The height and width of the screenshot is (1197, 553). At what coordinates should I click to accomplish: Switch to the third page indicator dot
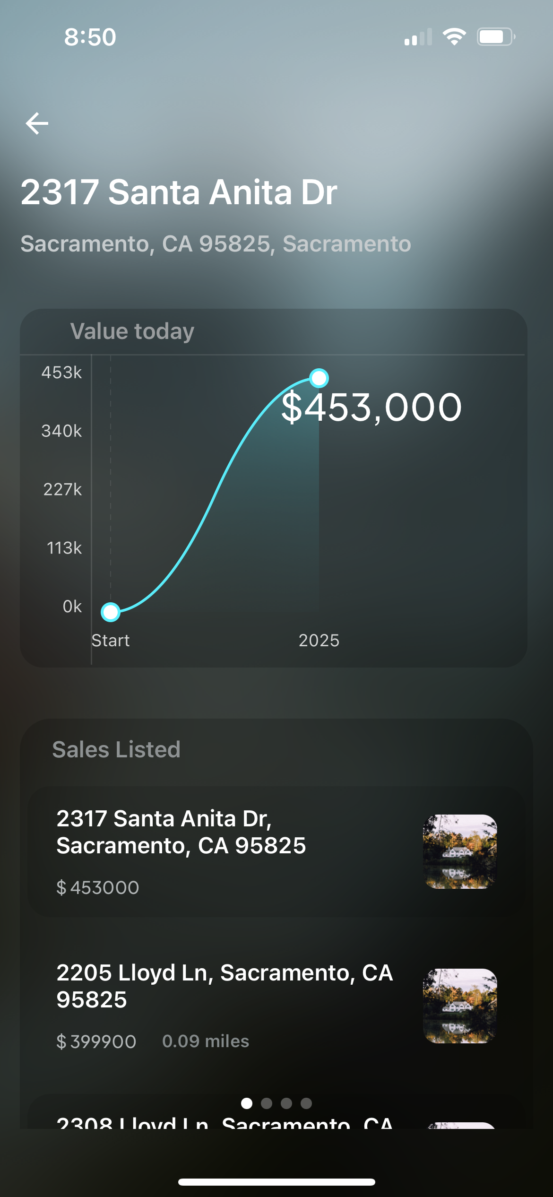click(286, 1103)
